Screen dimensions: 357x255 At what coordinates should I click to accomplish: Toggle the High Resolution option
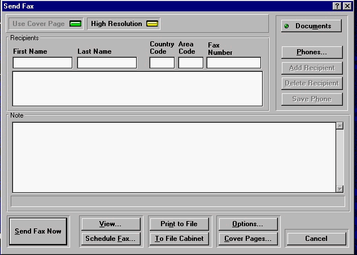[x=124, y=24]
